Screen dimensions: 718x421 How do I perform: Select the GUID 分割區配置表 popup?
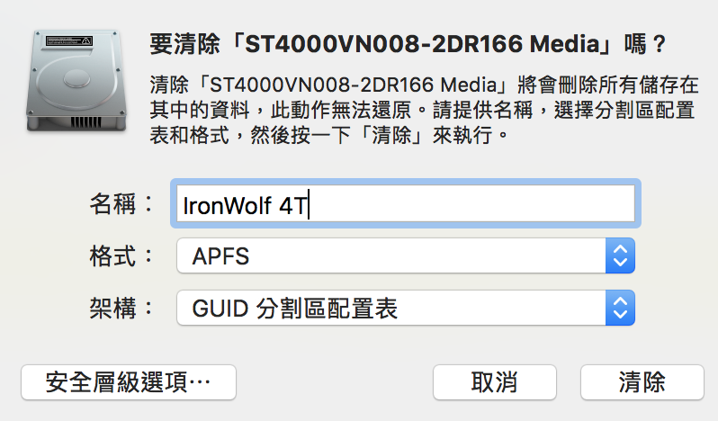(x=295, y=309)
